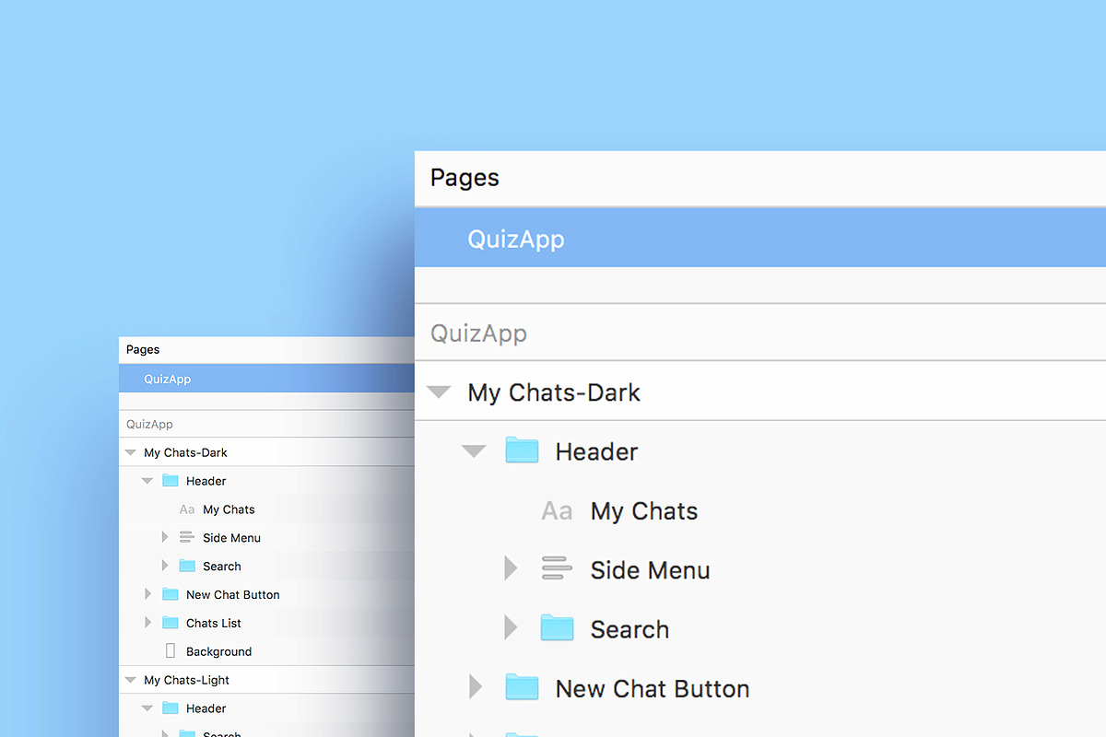Click the Aa text icon in enlarged panel
Viewport: 1106px width, 737px height.
(557, 511)
